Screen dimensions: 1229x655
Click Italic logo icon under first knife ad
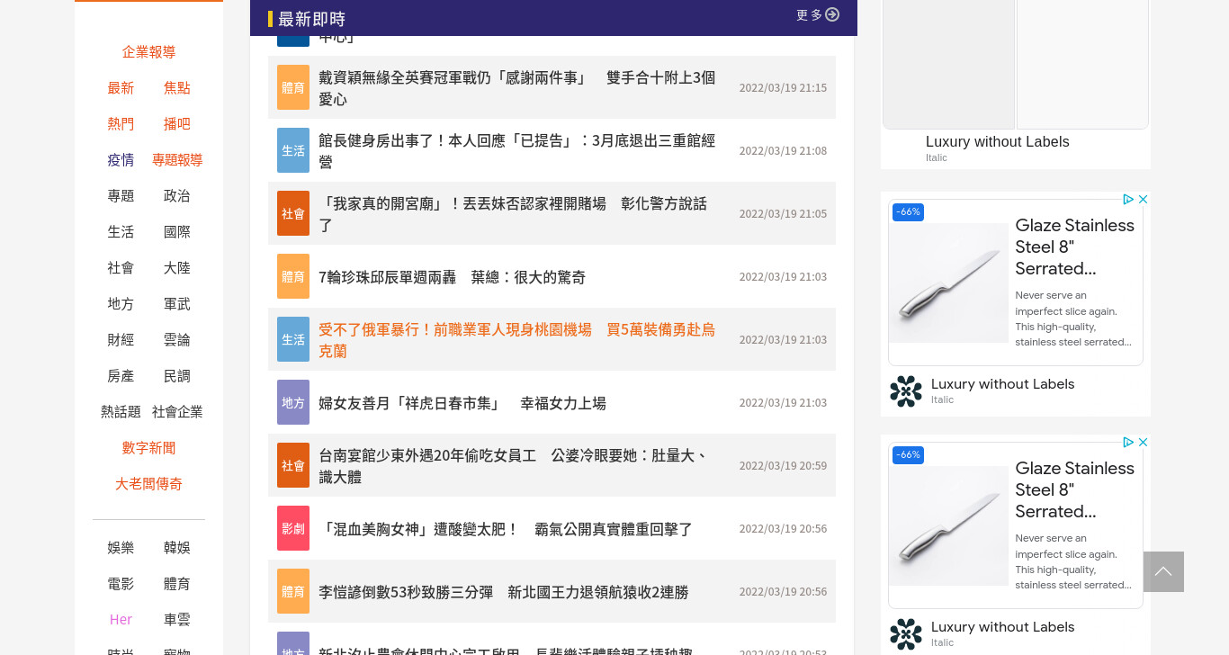tap(906, 391)
